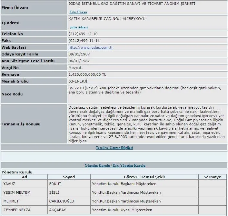The image size is (228, 216).
Task: Select the Kazım Karabekir address text
Action: coord(107,19)
